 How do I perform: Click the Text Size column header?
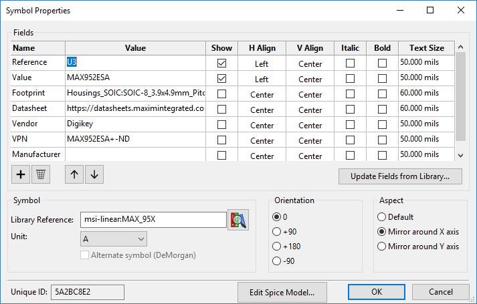(x=426, y=48)
